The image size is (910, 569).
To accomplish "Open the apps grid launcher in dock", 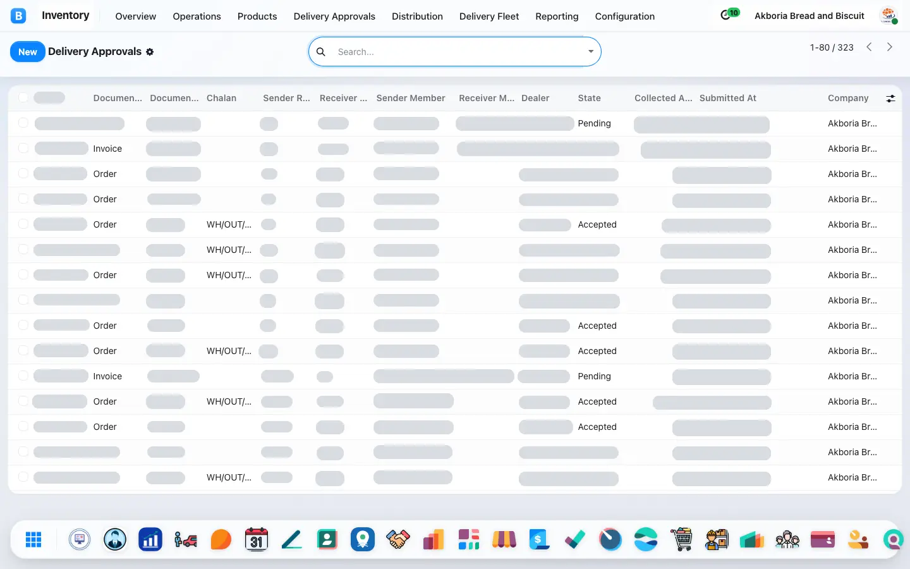I will coord(33,539).
